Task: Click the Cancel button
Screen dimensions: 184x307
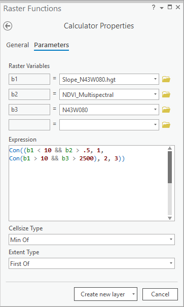Action: click(160, 294)
